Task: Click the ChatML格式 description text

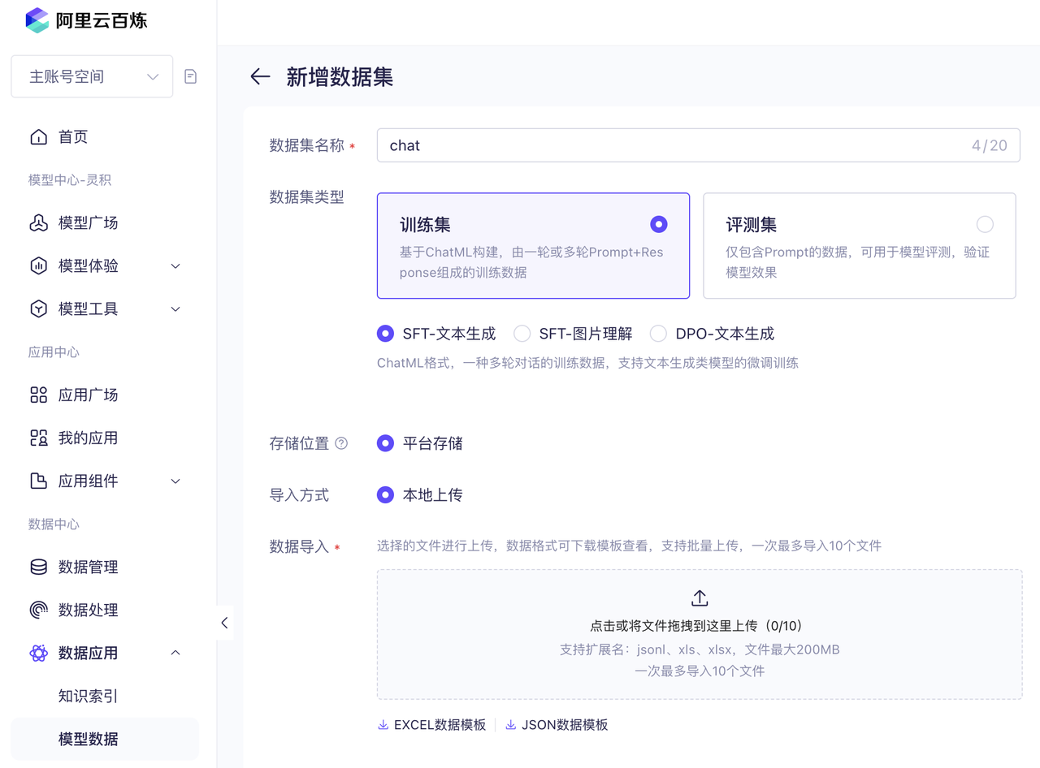Action: (x=587, y=363)
